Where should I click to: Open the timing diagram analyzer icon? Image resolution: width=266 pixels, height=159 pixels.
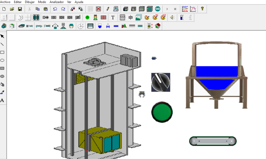[185, 9]
